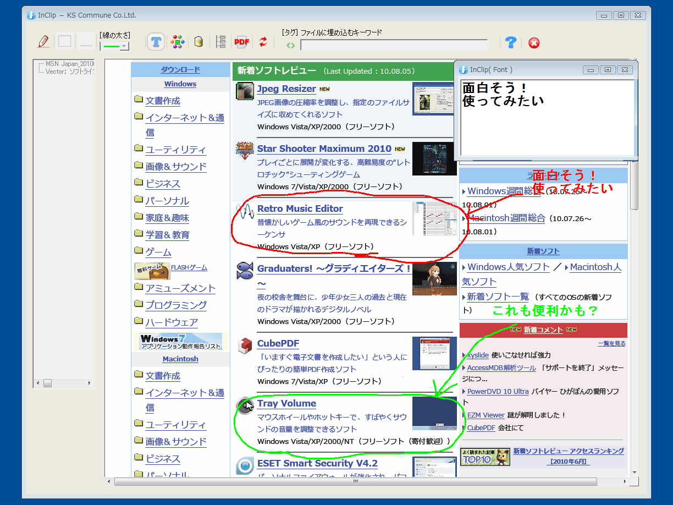
Task: Open ビジネス link under Windows section
Action: (163, 184)
